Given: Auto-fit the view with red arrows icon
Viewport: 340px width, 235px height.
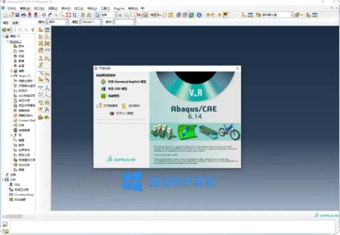Looking at the screenshot, I should pyautogui.click(x=68, y=15).
